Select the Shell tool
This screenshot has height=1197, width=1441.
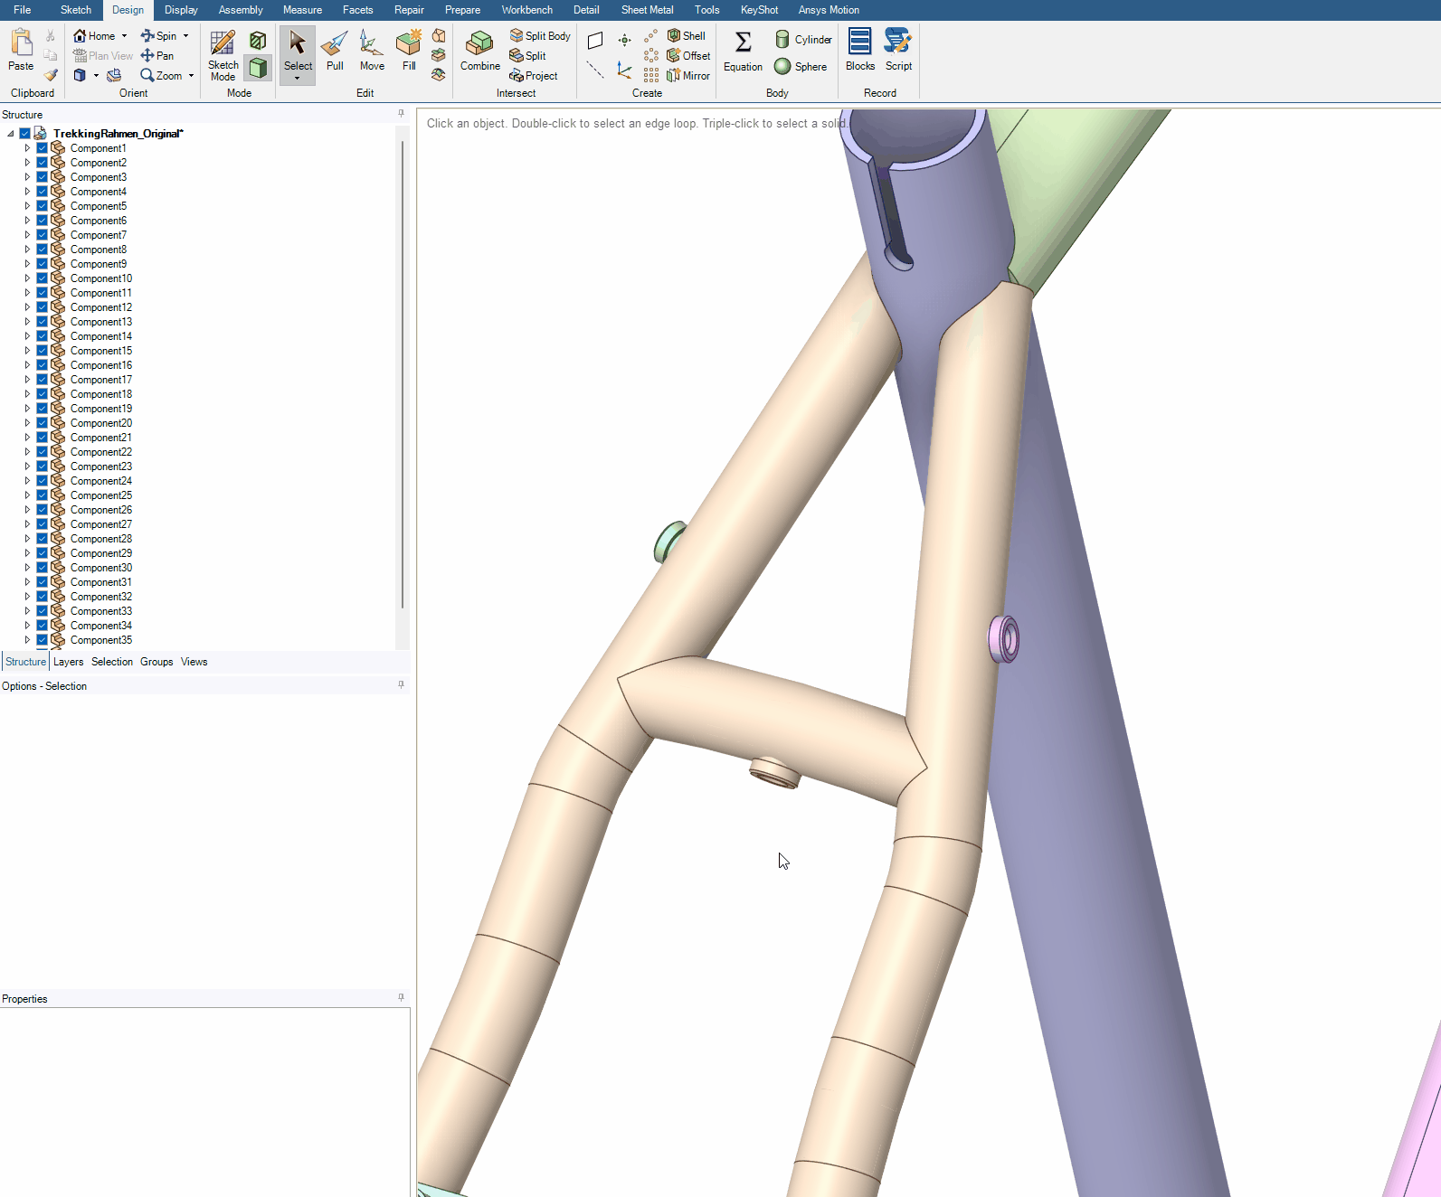687,36
